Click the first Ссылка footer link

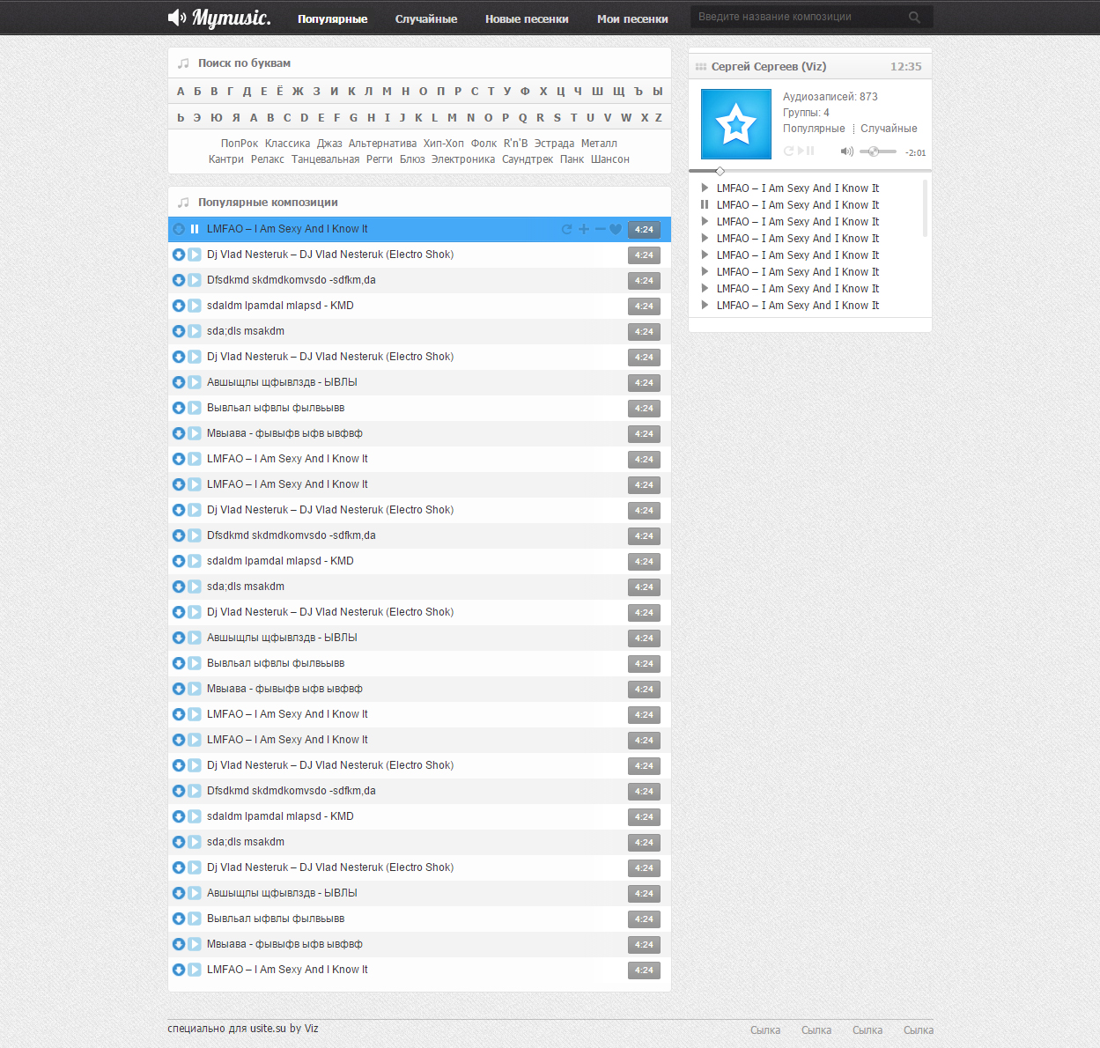765,1030
